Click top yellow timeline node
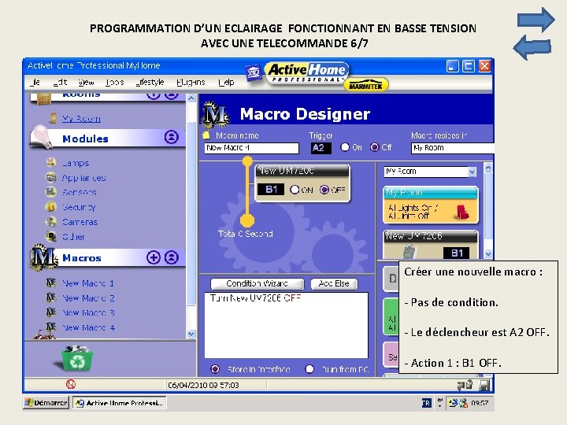The height and width of the screenshot is (425, 567). tap(247, 161)
